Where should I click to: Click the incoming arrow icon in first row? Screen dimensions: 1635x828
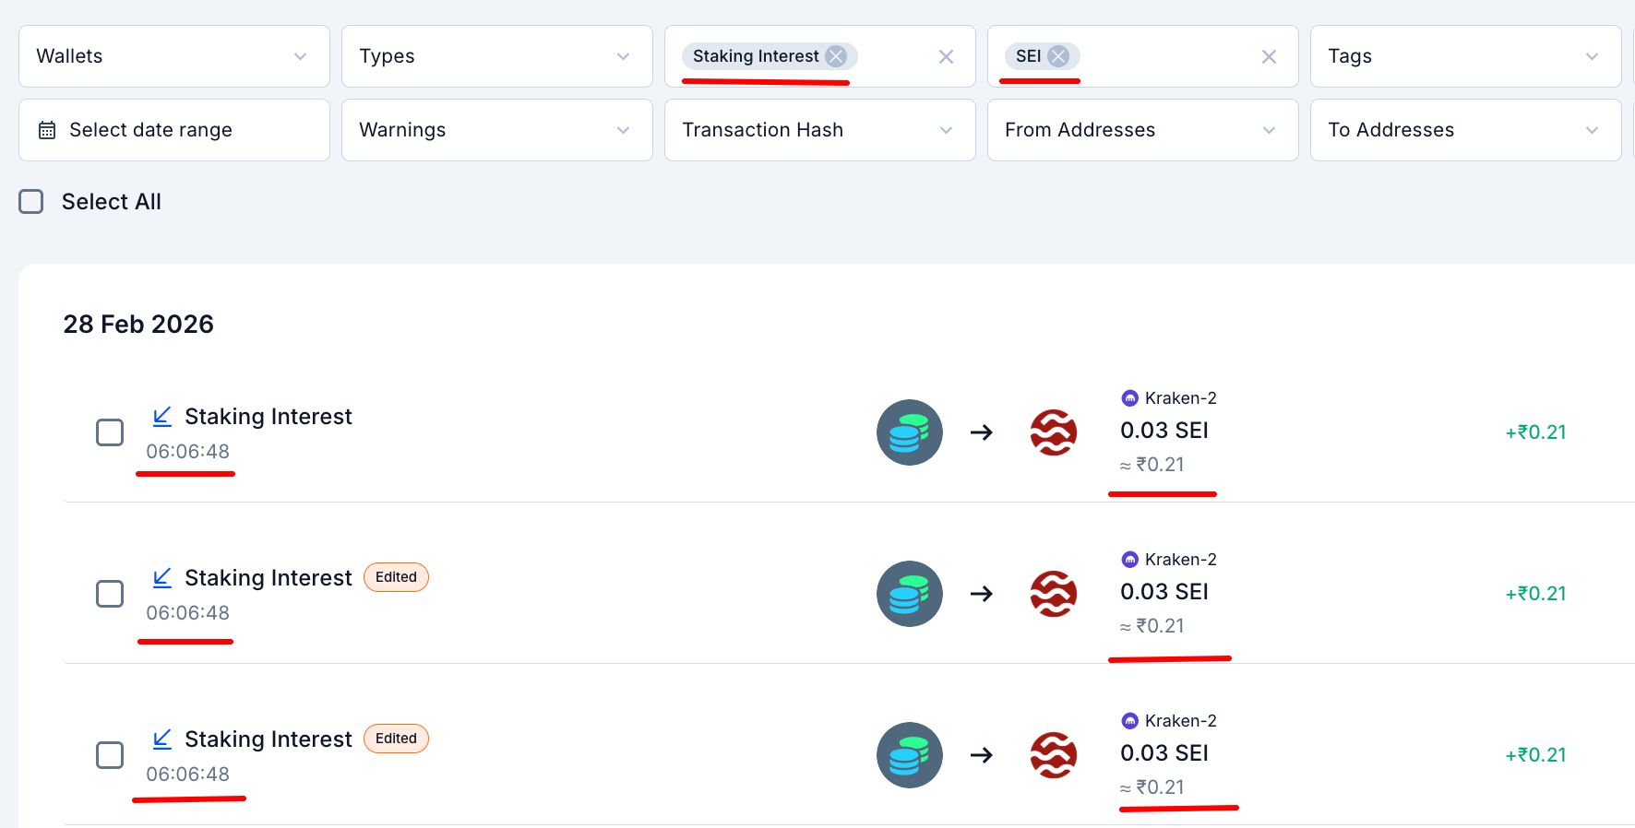[162, 417]
